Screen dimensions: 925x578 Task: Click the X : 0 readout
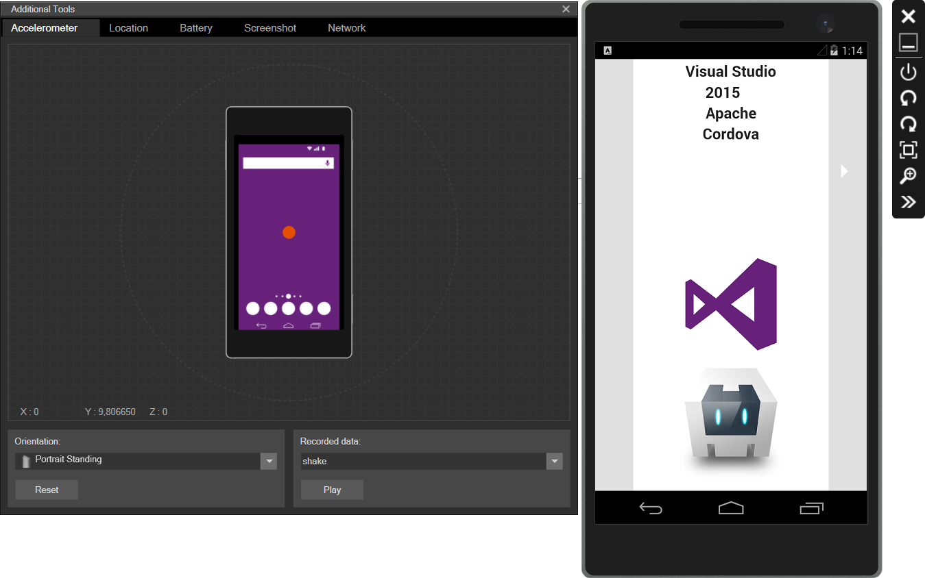click(x=29, y=412)
